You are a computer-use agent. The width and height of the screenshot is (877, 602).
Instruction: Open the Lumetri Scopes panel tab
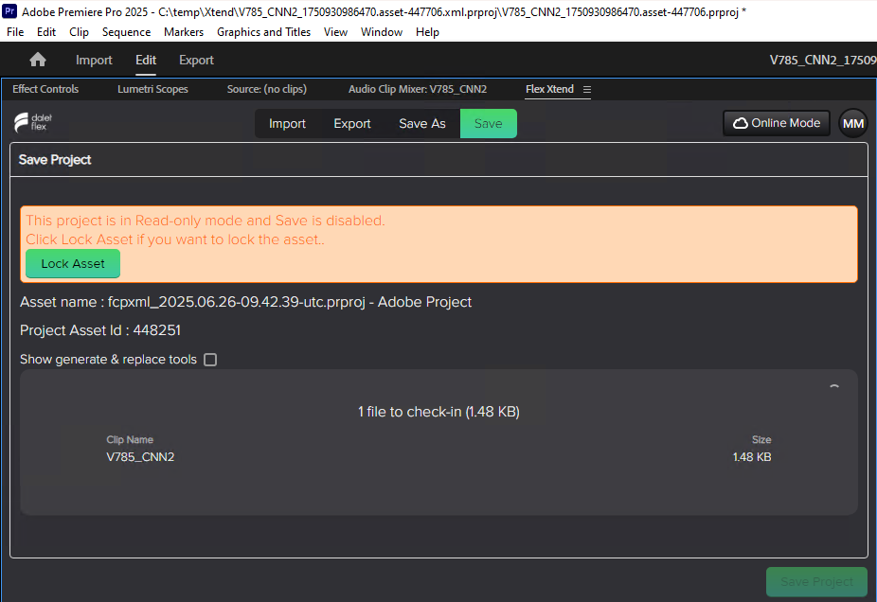tap(152, 89)
